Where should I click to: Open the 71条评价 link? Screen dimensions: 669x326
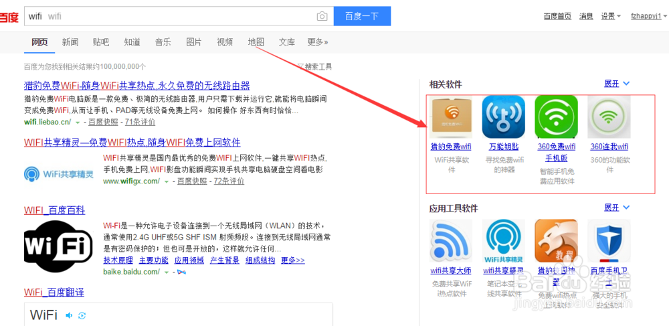[140, 122]
